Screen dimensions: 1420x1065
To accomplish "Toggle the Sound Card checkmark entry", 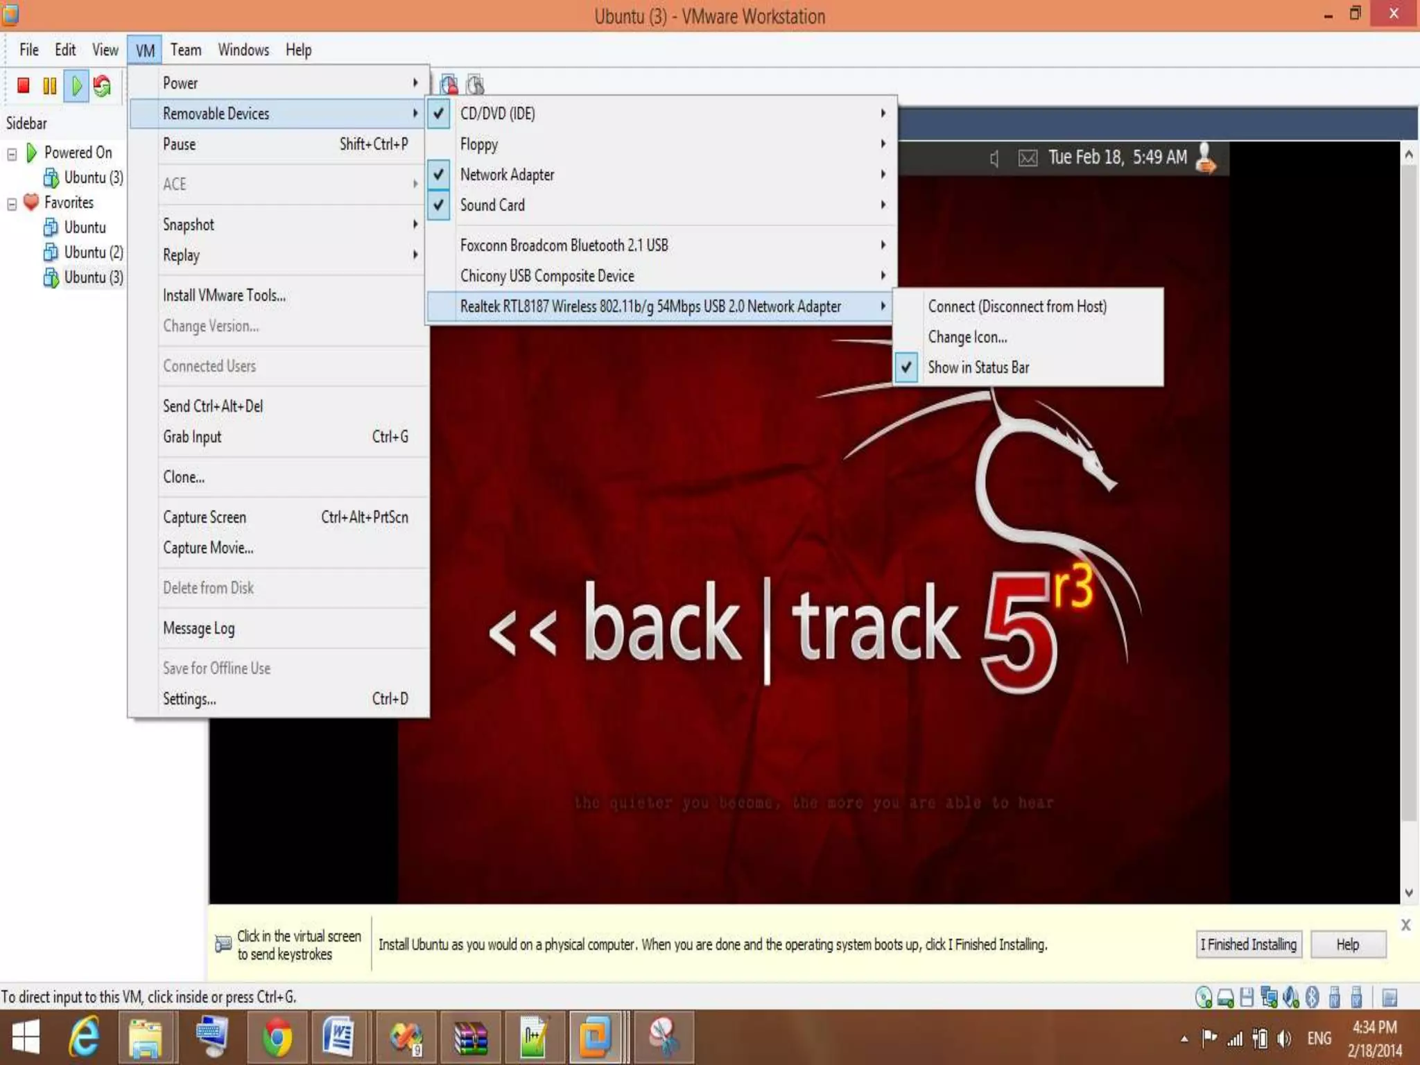I will coord(492,205).
